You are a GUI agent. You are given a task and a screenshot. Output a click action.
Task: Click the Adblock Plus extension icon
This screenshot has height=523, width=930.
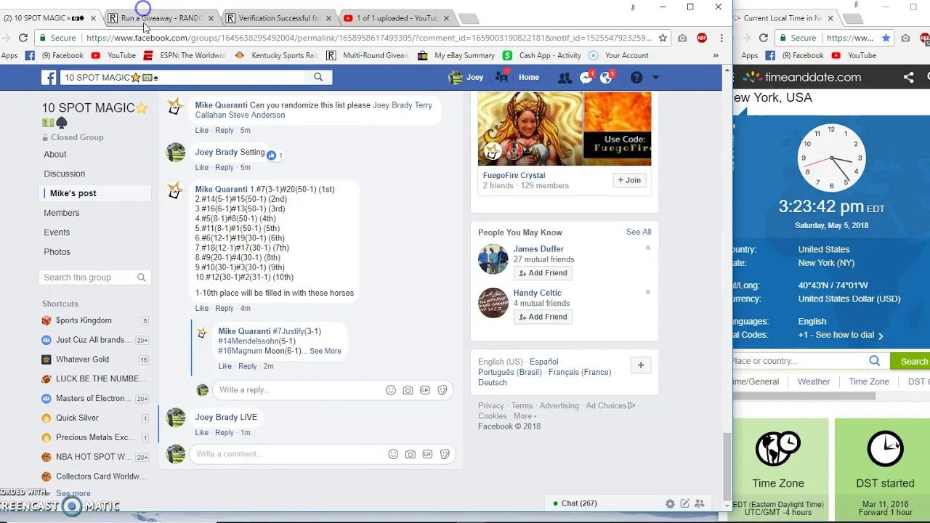click(x=702, y=38)
